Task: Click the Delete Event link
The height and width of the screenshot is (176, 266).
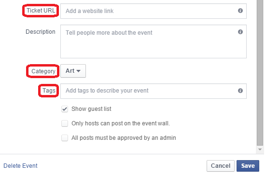Action: [20, 166]
